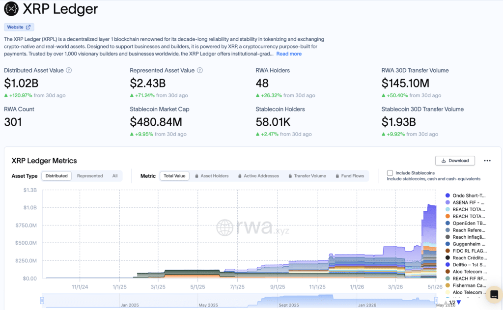This screenshot has height=310, width=503.
Task: Click the $480.84M Stablecoin Market Cap
Action: (x=156, y=122)
